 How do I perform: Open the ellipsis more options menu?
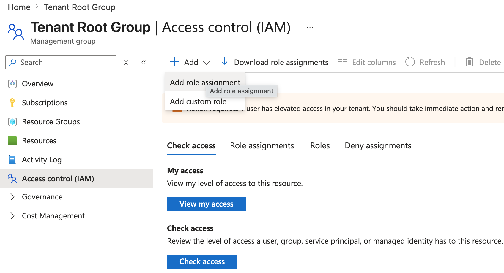310,27
